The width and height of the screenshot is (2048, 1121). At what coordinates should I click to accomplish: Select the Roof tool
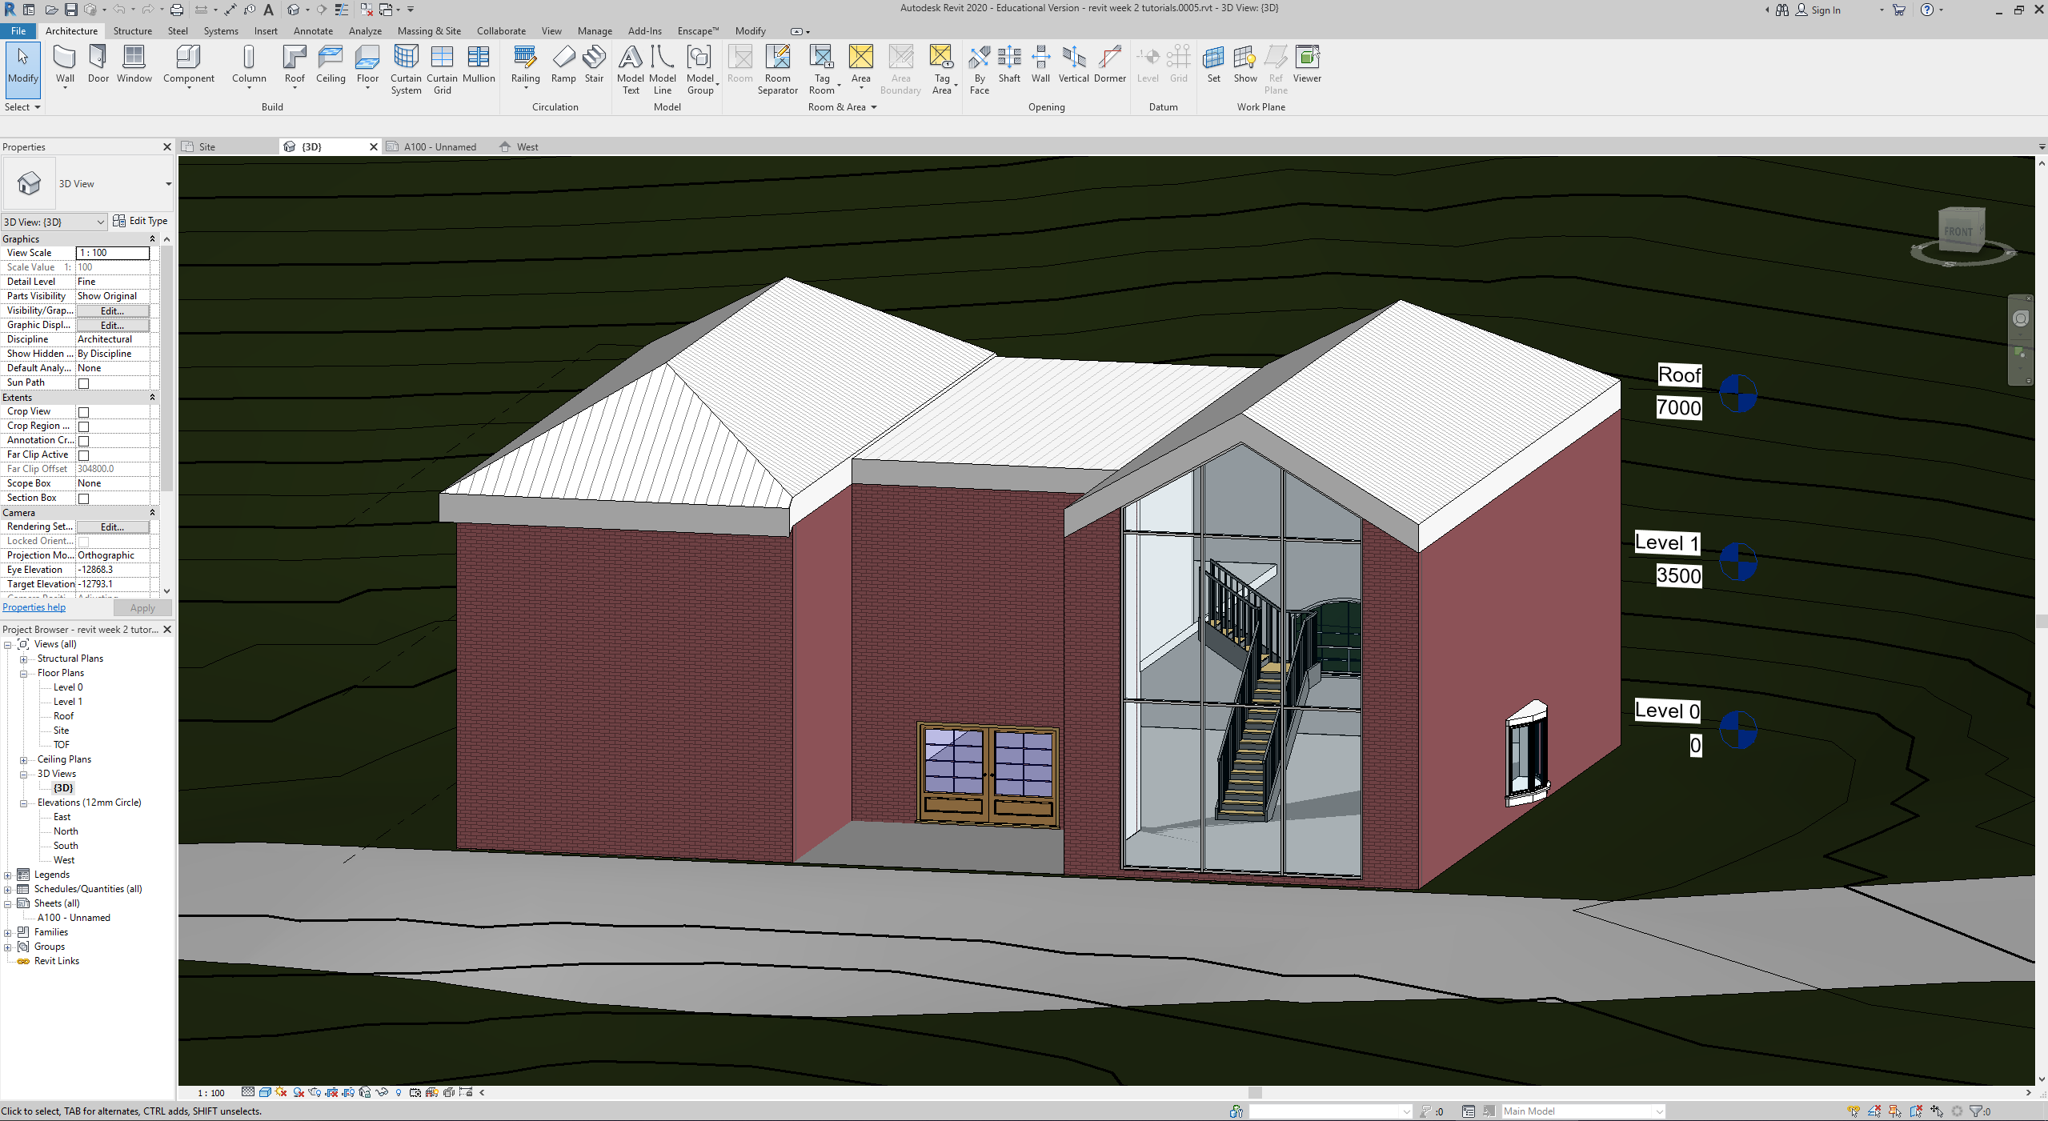[x=295, y=64]
